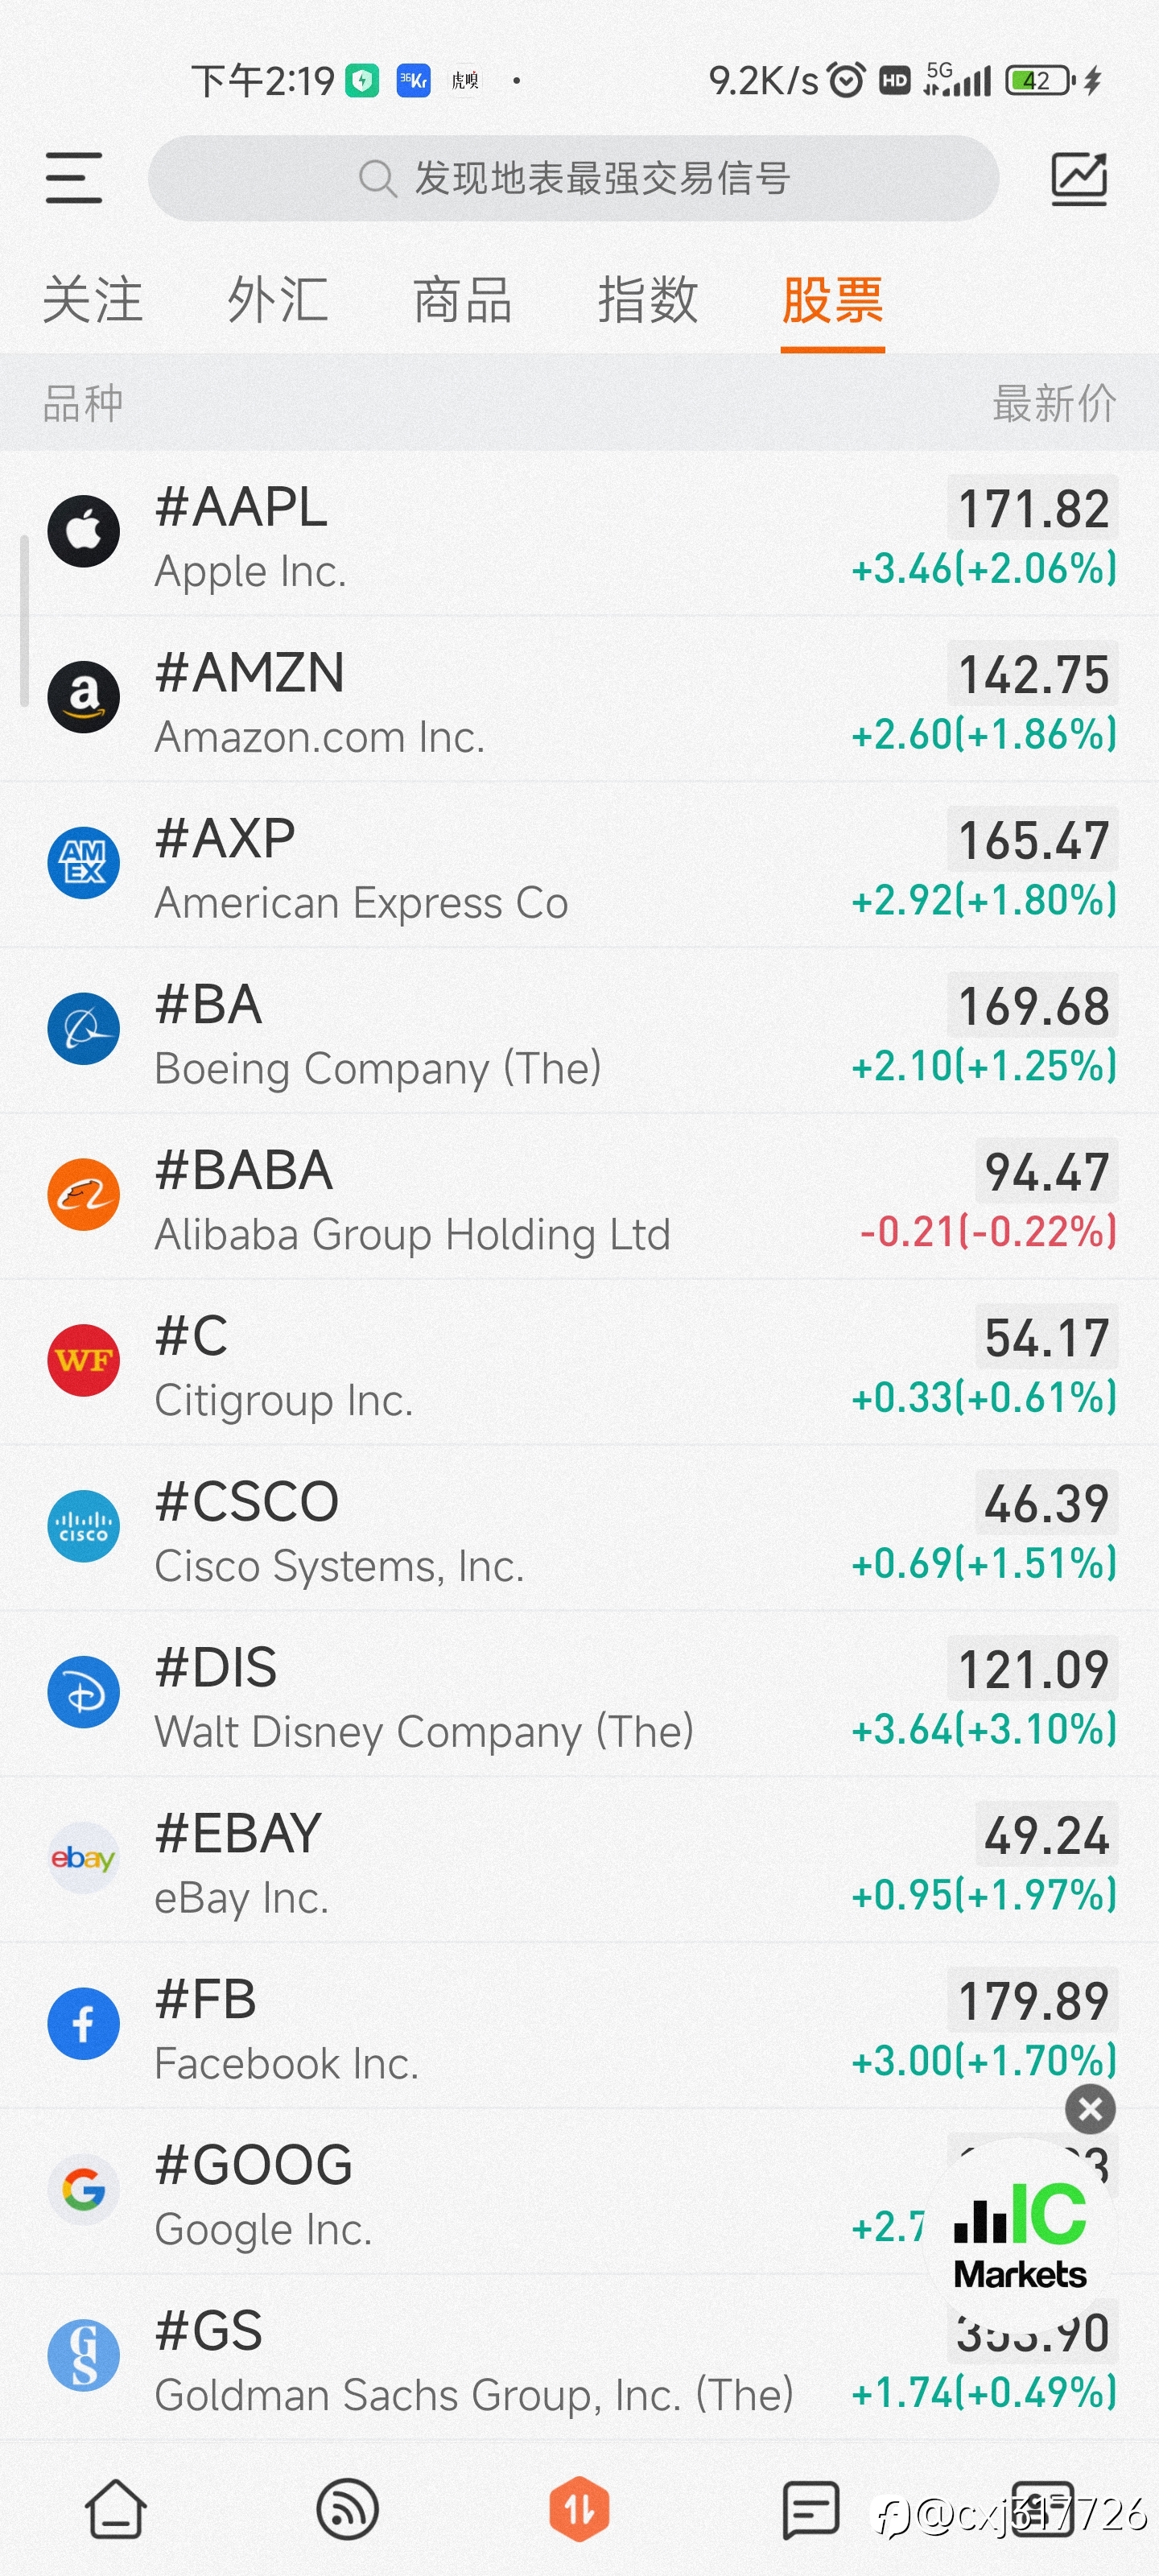This screenshot has height=2576, width=1159.
Task: Tap the chart icon at top right
Action: tap(1079, 179)
